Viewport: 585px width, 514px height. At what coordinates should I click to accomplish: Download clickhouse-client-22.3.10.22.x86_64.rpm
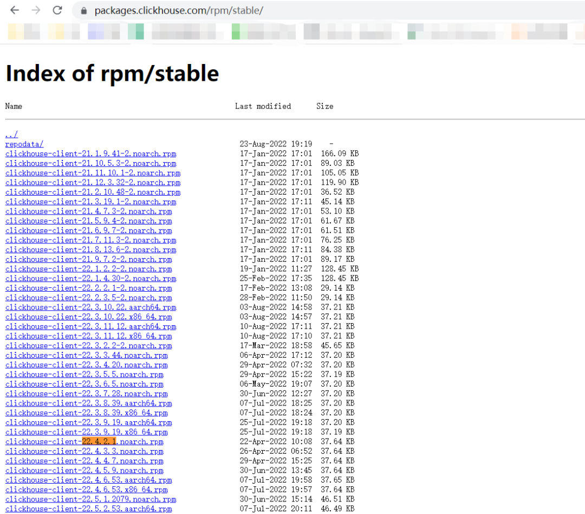click(x=89, y=317)
